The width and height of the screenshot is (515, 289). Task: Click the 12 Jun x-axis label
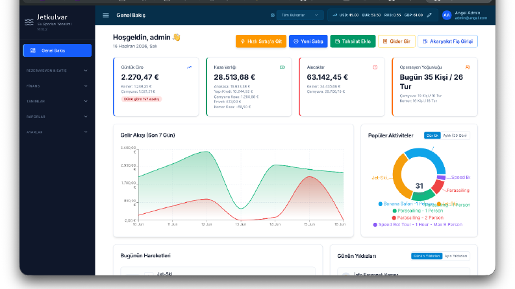(x=207, y=224)
